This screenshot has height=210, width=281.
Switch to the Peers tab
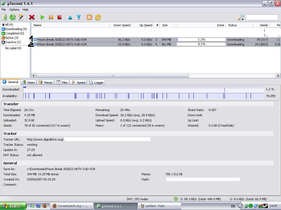click(x=29, y=82)
